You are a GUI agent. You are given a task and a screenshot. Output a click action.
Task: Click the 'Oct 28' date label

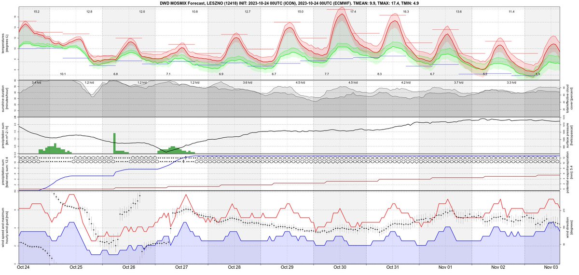click(234, 266)
